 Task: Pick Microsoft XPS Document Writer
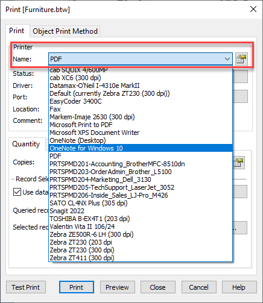pos(141,133)
